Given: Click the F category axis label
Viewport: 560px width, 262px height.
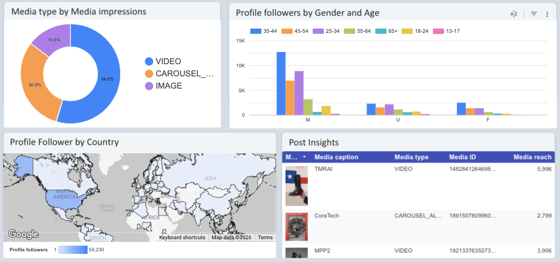Looking at the screenshot, I should [488, 120].
